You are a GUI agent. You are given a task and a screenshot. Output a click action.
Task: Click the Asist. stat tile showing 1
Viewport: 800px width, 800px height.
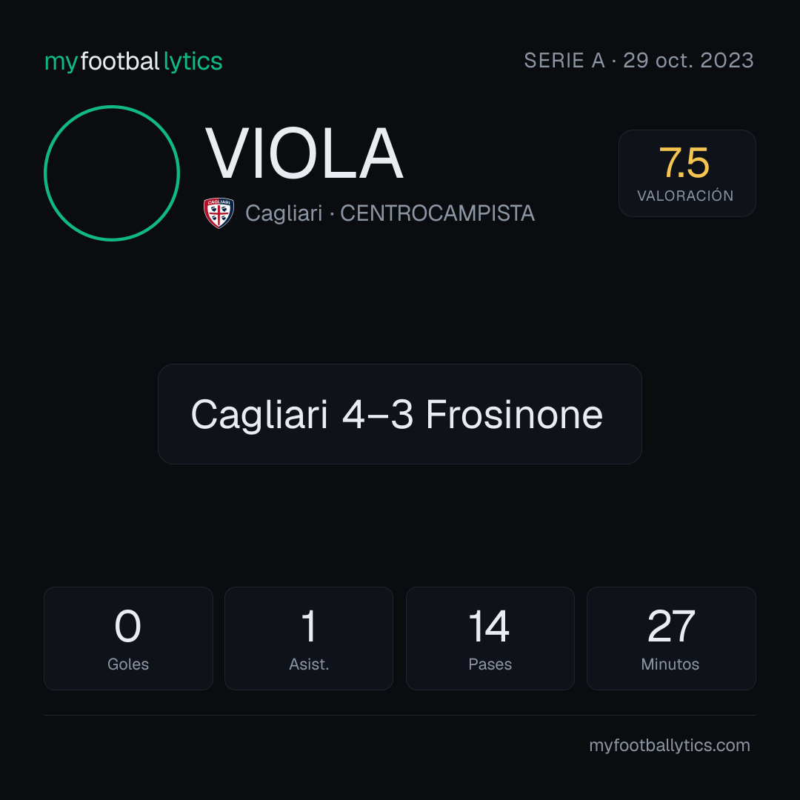(x=309, y=639)
